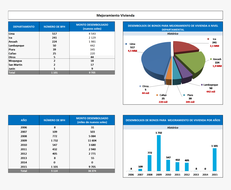Select the 'Lambayeque' cell in department table
The image size is (231, 190).
[24, 46]
